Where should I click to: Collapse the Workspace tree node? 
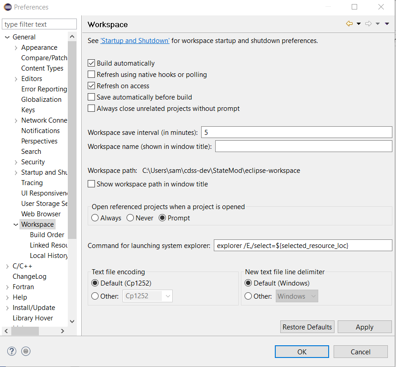(16, 224)
